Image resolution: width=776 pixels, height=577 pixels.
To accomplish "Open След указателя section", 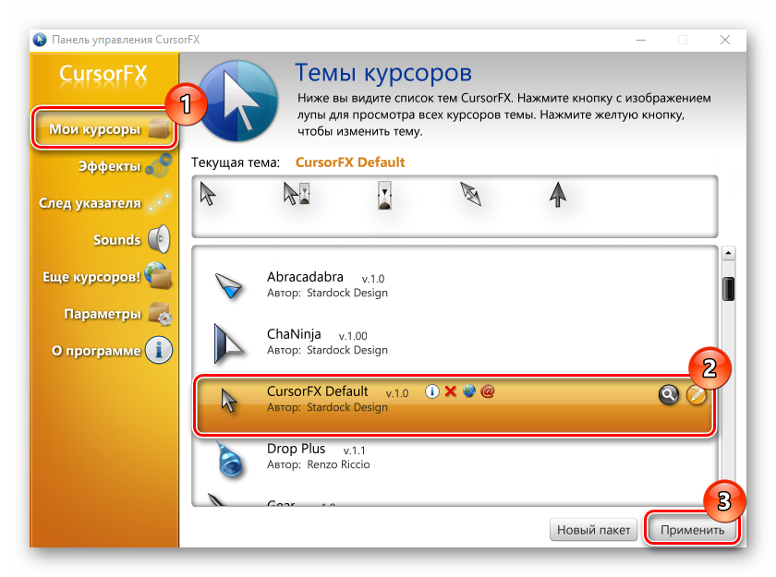I will [90, 203].
